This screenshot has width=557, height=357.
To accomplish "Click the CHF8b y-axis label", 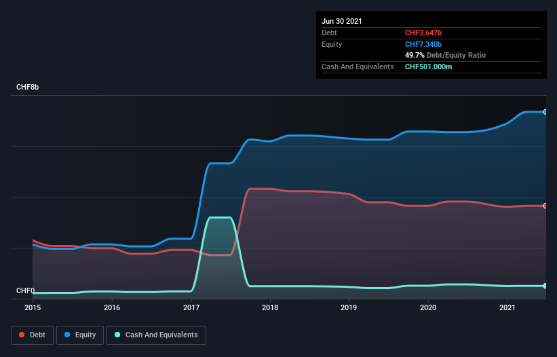I will (27, 88).
